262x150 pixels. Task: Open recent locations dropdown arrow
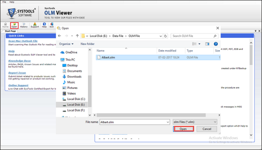72,36
